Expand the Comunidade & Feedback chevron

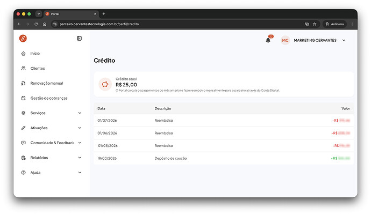click(80, 143)
